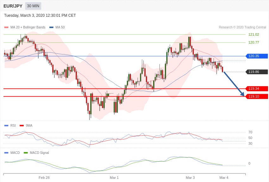The image size is (269, 182).
Task: Select the dark 119.86 current price tag
Action: click(x=257, y=72)
